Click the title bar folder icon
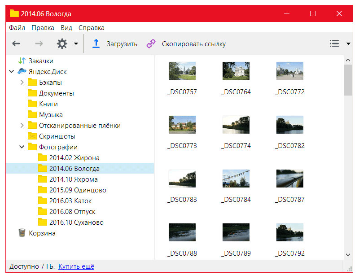 (14, 13)
